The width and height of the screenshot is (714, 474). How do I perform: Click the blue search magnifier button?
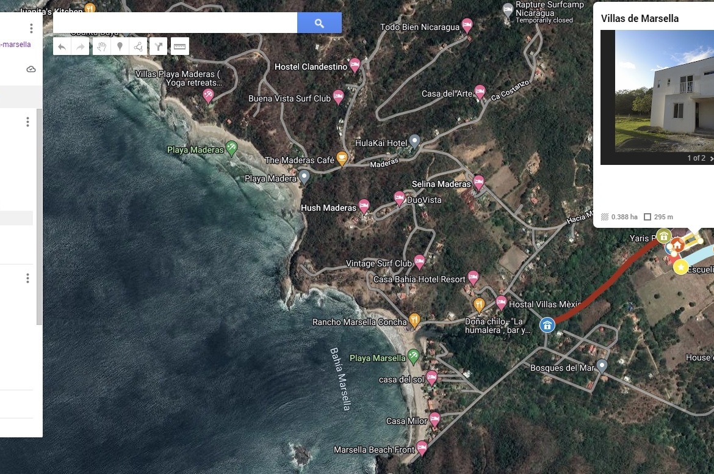pyautogui.click(x=319, y=23)
